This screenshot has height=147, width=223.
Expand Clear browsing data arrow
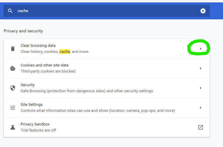pyautogui.click(x=200, y=49)
